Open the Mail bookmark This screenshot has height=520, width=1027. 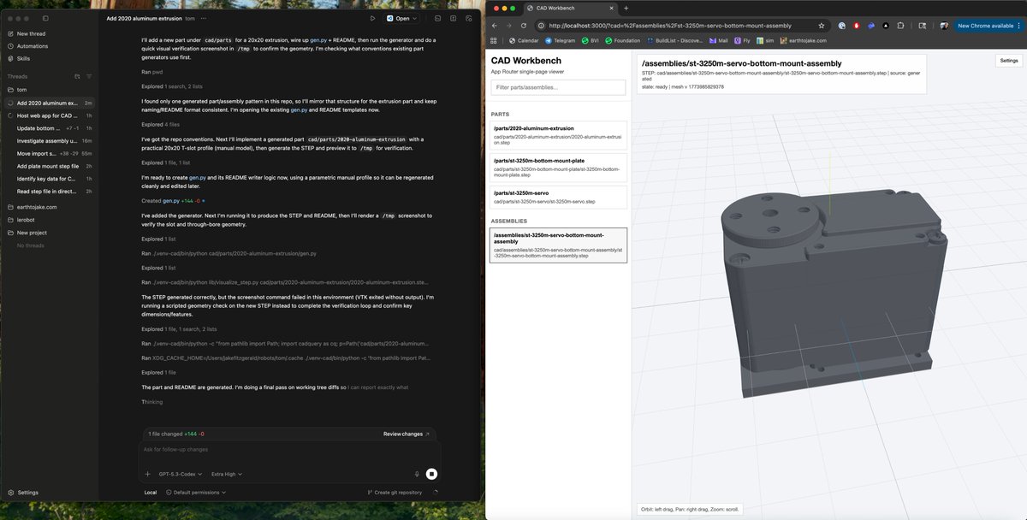click(x=718, y=40)
